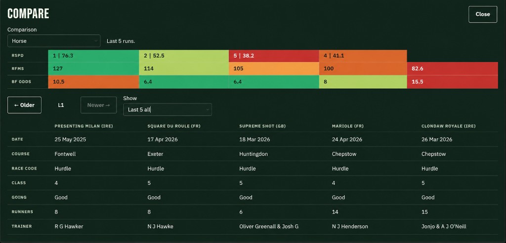506x243 pixels.
Task: Select the RSPD cell '4 | 41.1'
Action: [363, 56]
